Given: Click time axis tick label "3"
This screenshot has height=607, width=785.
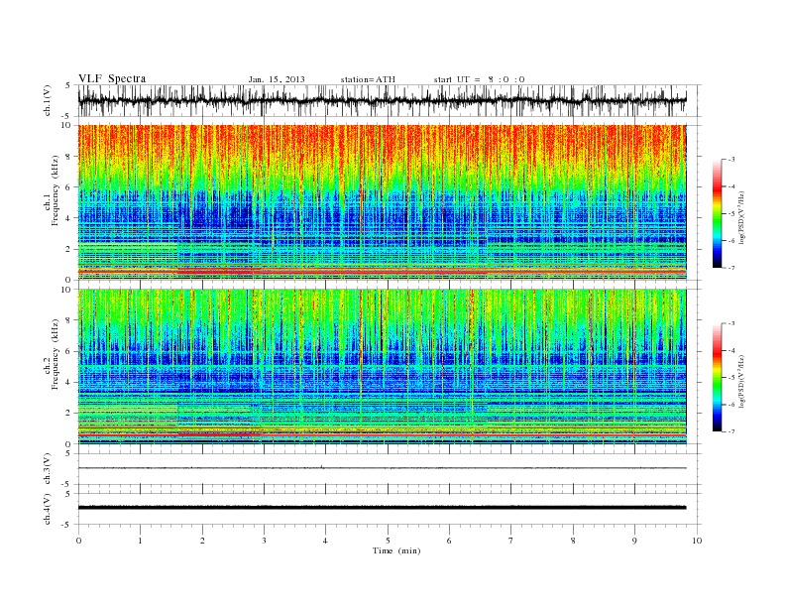Looking at the screenshot, I should click(264, 541).
